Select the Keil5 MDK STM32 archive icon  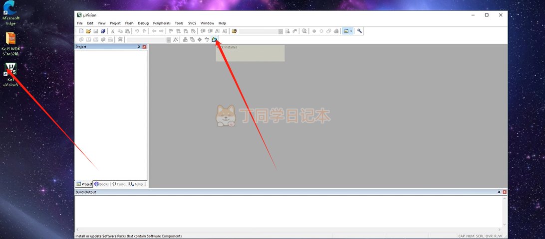click(11, 43)
